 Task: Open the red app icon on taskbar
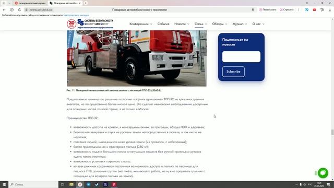(114, 184)
